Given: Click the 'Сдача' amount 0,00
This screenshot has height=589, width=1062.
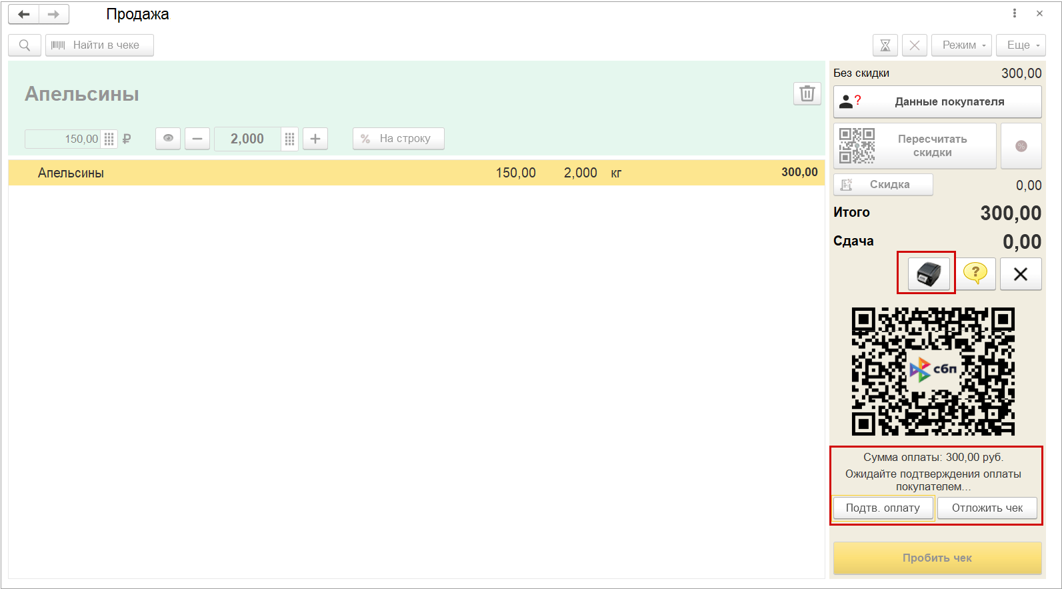Looking at the screenshot, I should pyautogui.click(x=1022, y=242).
